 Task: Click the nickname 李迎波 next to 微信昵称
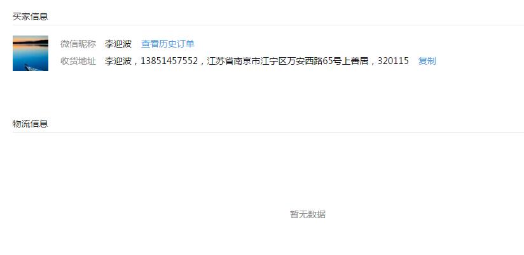point(118,44)
